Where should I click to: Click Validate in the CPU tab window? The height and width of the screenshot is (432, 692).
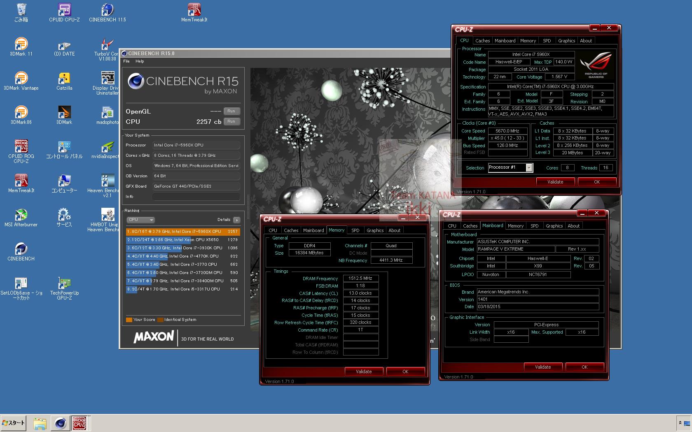[555, 182]
